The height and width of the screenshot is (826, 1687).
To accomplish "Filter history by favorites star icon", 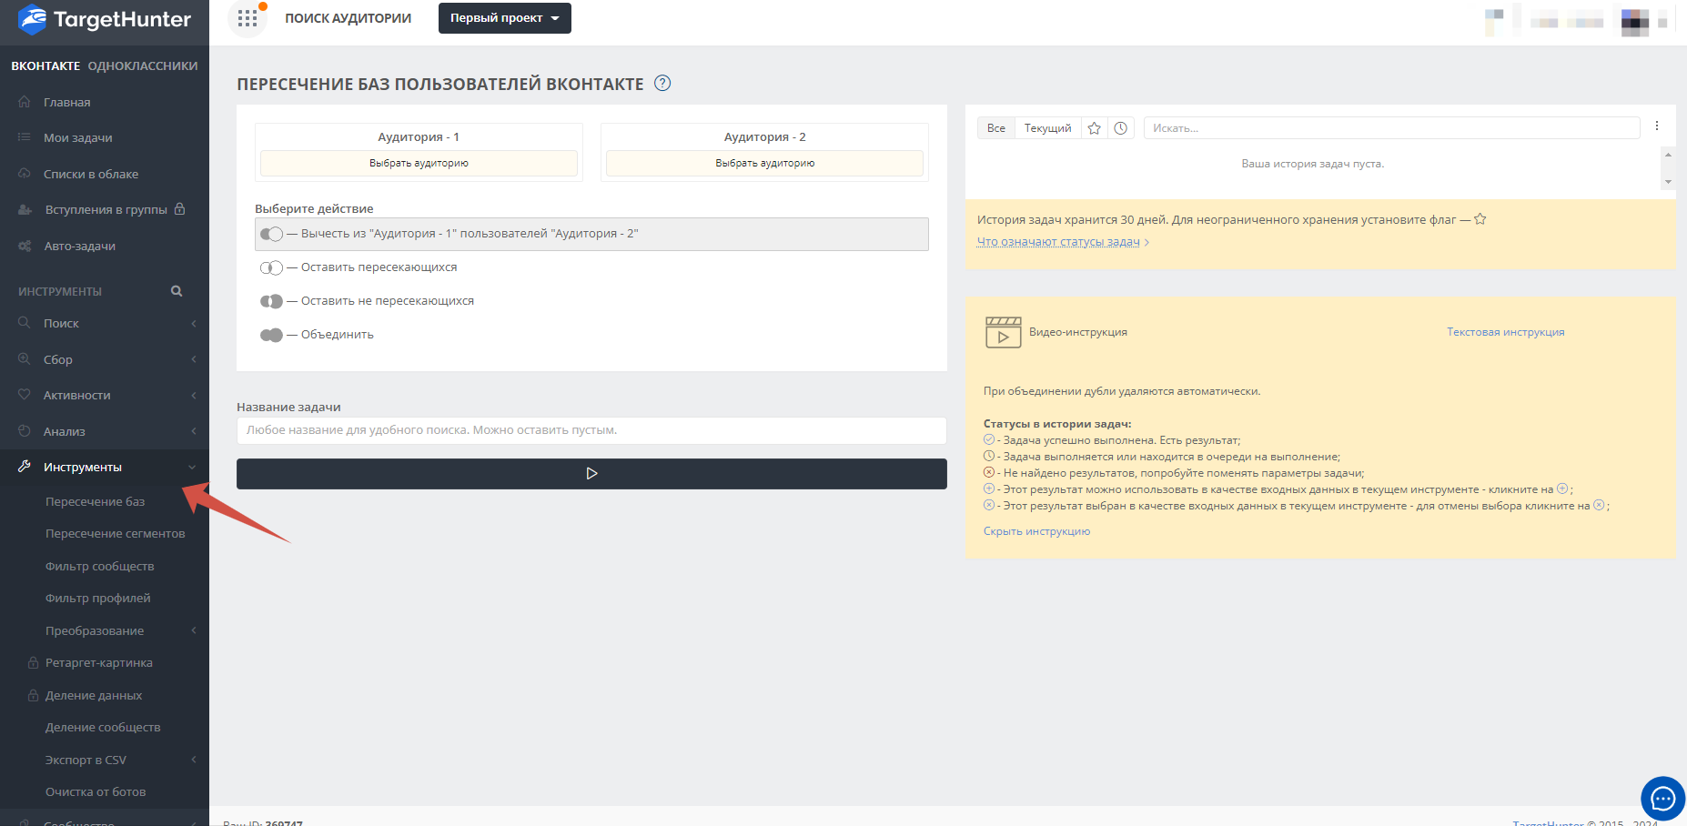I will click(1095, 128).
